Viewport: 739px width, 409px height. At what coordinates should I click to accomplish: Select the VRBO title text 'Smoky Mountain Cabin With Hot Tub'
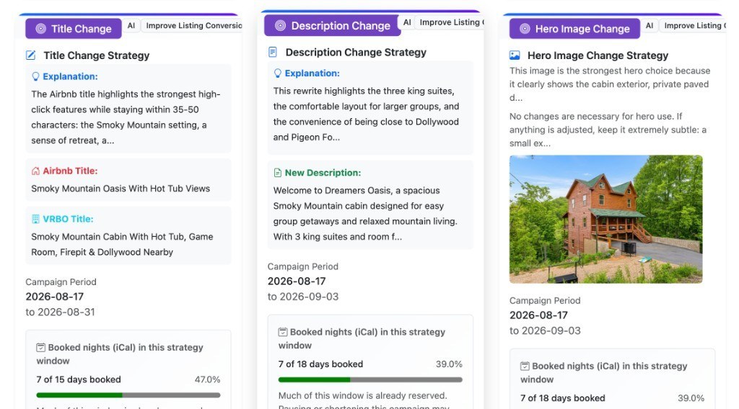tap(107, 236)
